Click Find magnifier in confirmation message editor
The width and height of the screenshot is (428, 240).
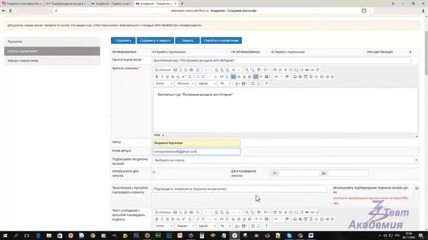pos(247,212)
